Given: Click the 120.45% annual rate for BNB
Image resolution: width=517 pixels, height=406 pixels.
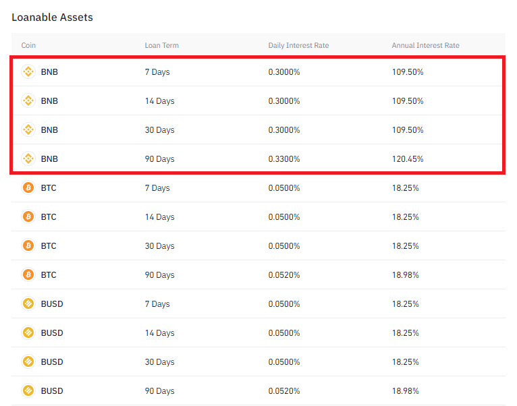Looking at the screenshot, I should click(408, 159).
